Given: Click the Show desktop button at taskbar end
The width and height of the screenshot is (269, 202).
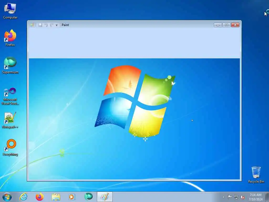Looking at the screenshot, I should point(267,197).
